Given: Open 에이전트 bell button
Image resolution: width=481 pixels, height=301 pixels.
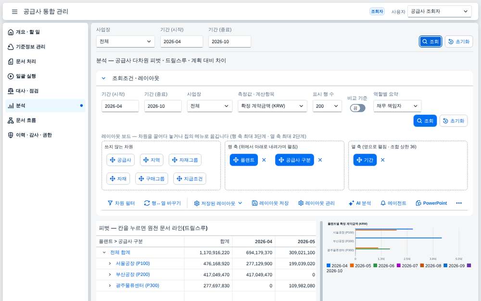Looking at the screenshot, I should [x=393, y=203].
